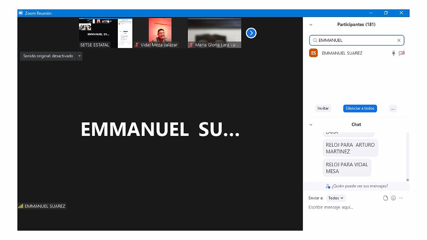The width and height of the screenshot is (427, 240).
Task: Open the emoji picker in chat
Action: [x=393, y=198]
